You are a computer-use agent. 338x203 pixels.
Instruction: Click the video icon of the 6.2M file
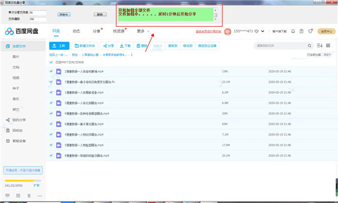click(59, 93)
